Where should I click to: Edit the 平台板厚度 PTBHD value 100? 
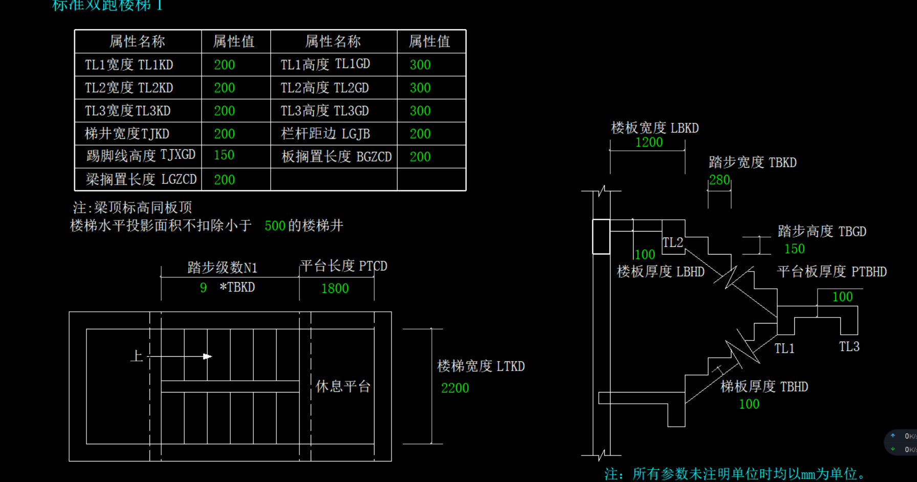pos(842,297)
